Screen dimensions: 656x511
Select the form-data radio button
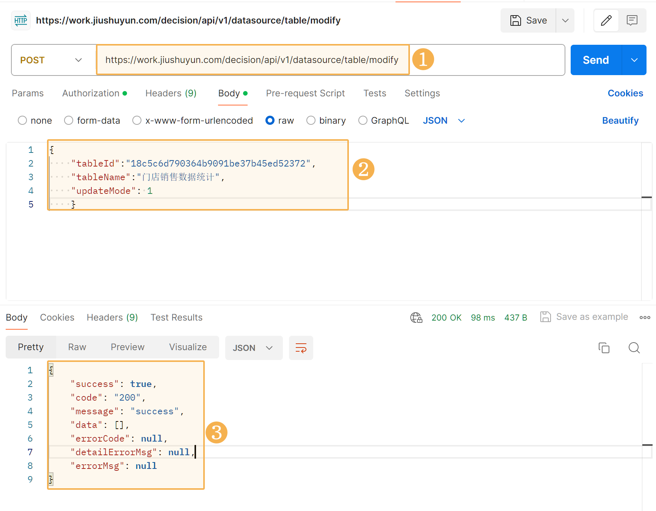69,121
